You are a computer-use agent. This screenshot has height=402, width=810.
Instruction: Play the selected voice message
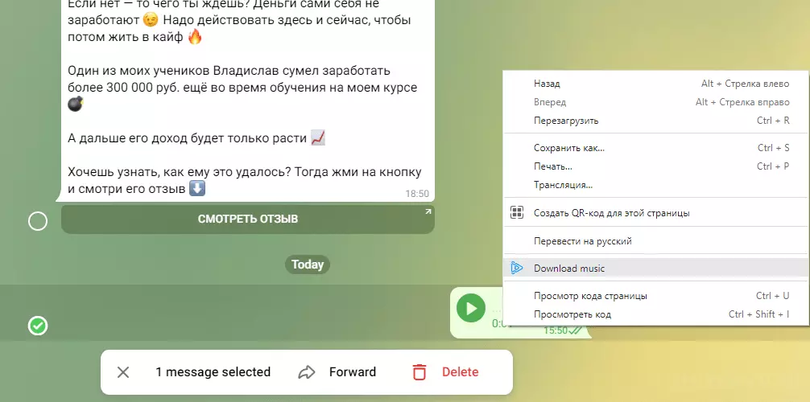[470, 308]
